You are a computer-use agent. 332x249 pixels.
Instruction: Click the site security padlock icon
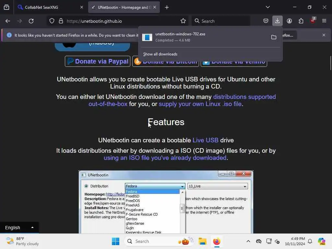(x=61, y=21)
